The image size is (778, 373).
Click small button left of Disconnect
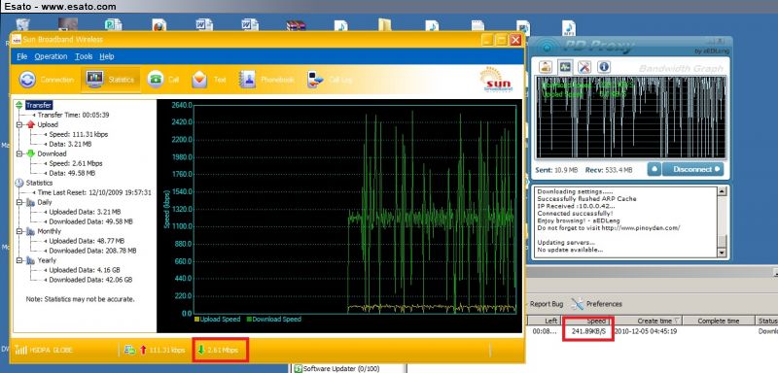click(654, 169)
